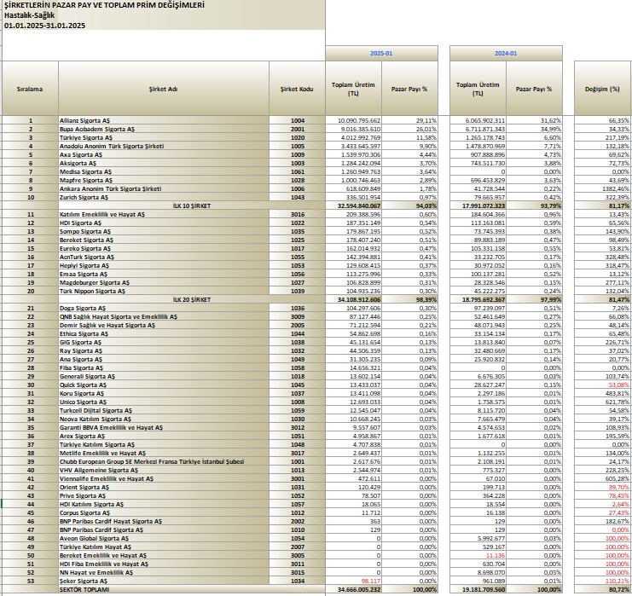Viewport: 632px width, 596px height.
Task: Select the 'Allianz Sigorta AŞ' company name cell
Action: tap(164, 120)
